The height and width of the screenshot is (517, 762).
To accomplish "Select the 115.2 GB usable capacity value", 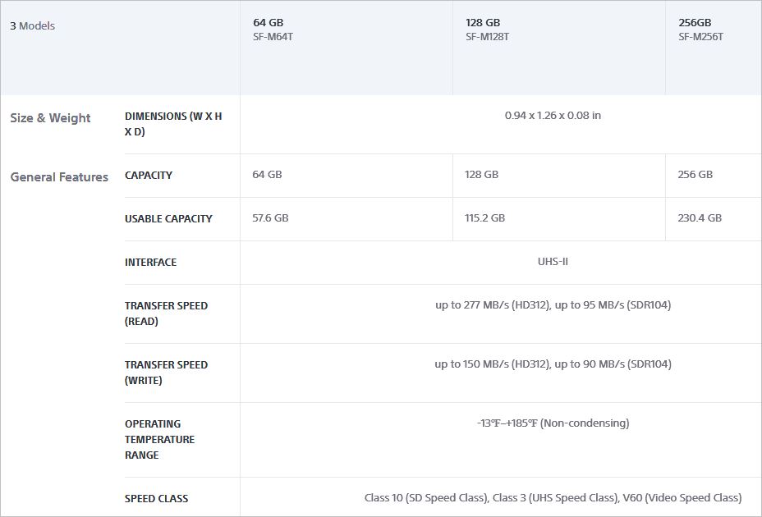I will 485,218.
